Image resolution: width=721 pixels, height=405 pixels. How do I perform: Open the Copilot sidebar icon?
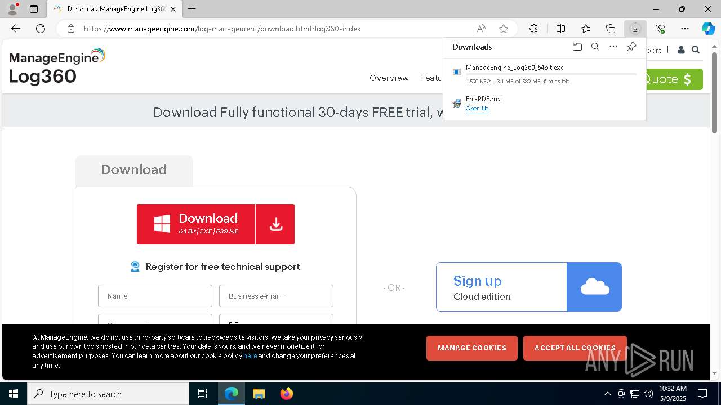pos(708,29)
